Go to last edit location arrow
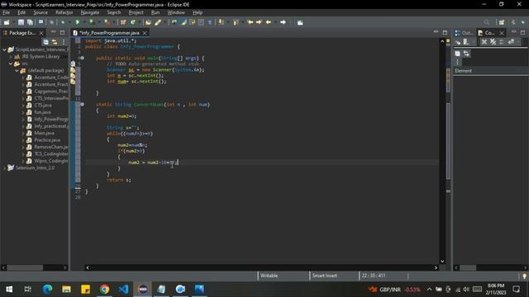Screen dimensions: 529x297 click(x=250, y=22)
